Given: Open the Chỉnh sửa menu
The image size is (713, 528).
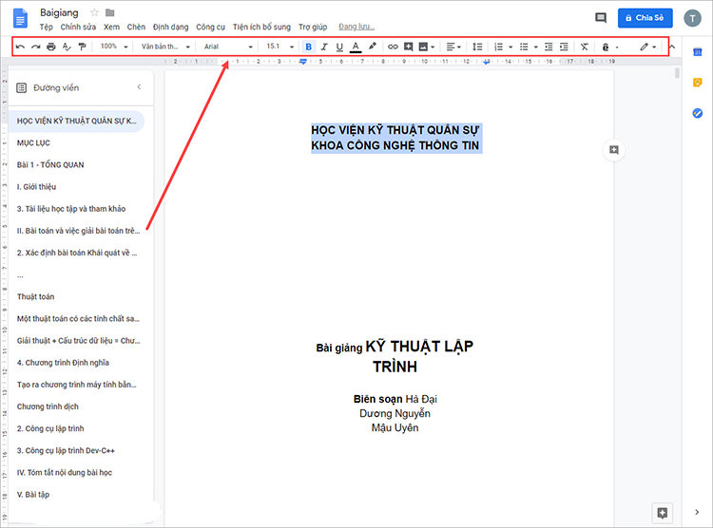Looking at the screenshot, I should point(78,27).
